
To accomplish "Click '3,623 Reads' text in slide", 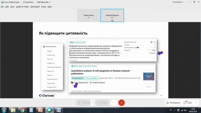I will coord(76,91).
